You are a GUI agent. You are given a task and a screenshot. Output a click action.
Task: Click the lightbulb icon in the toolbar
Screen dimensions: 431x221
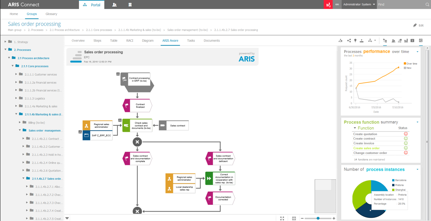(355, 41)
